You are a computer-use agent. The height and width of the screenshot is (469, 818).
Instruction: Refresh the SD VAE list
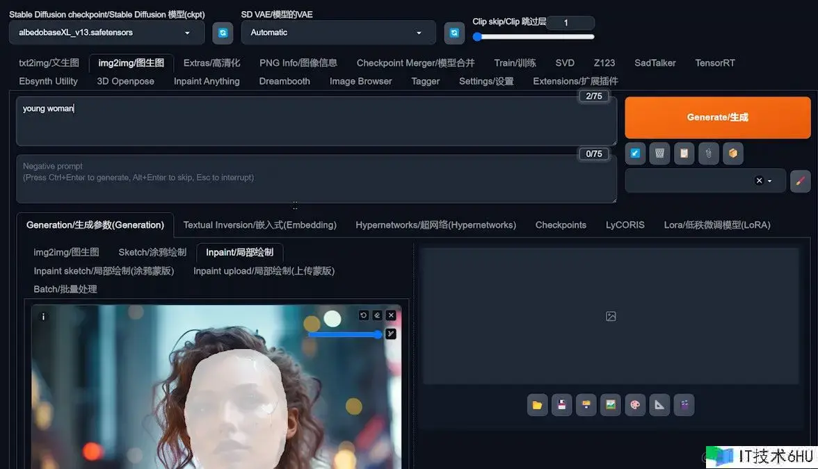point(454,33)
